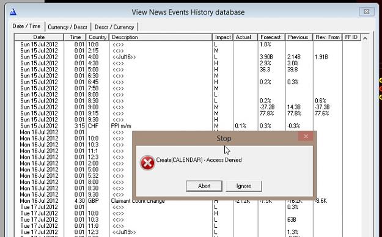Click the Description column header
The width and height of the screenshot is (382, 237).
(x=161, y=37)
